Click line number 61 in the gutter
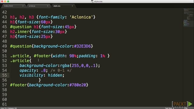This screenshot has width=194, height=109. pyautogui.click(x=5, y=104)
